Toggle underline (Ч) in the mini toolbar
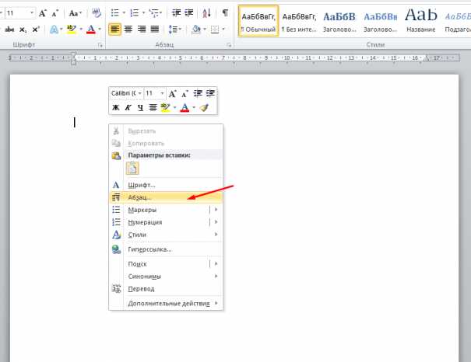The height and width of the screenshot is (362, 471). 140,107
